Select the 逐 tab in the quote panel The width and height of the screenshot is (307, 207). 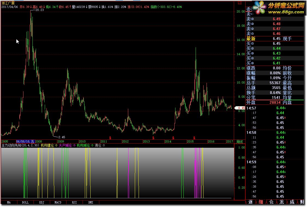pyautogui.click(x=251, y=202)
